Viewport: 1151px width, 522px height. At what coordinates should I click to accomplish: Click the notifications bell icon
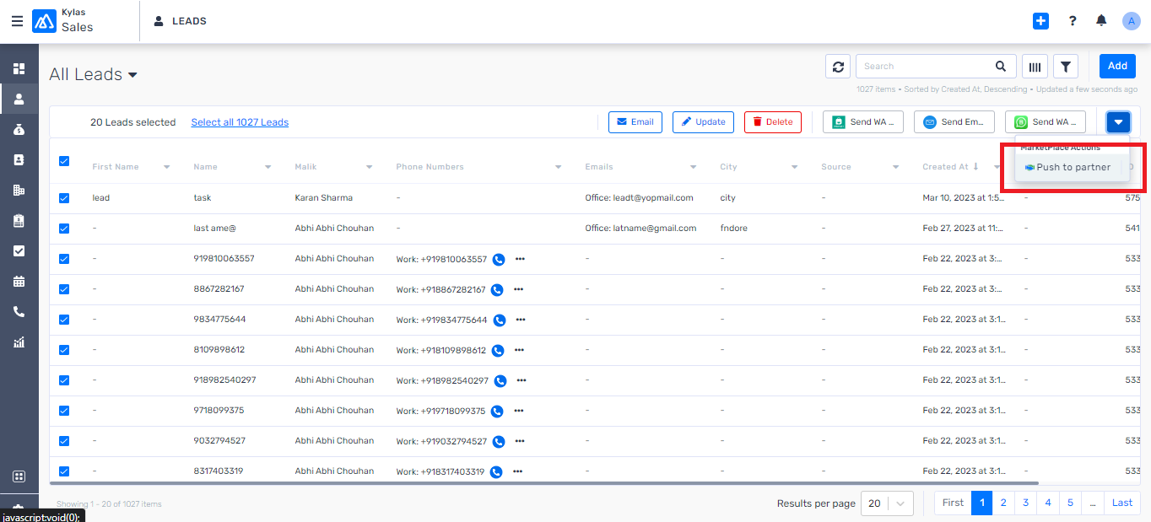(x=1101, y=21)
